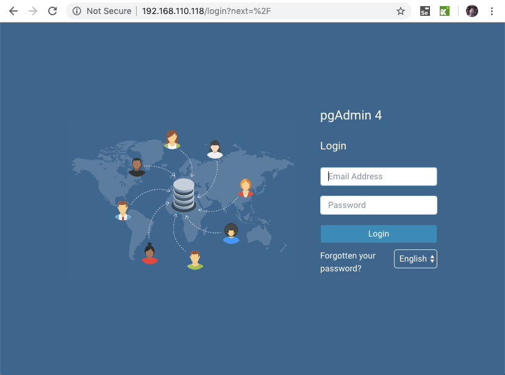Image resolution: width=505 pixels, height=375 pixels.
Task: Open Chrome's three-dot menu
Action: [x=492, y=11]
